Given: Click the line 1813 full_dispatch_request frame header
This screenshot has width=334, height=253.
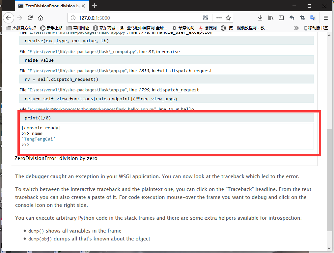Looking at the screenshot, I should click(x=116, y=71).
